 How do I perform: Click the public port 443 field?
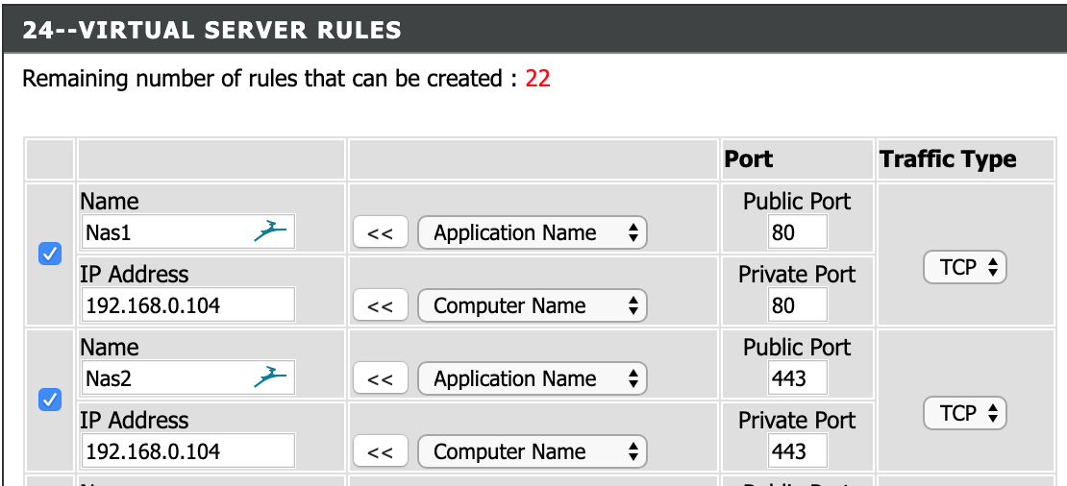click(x=798, y=377)
